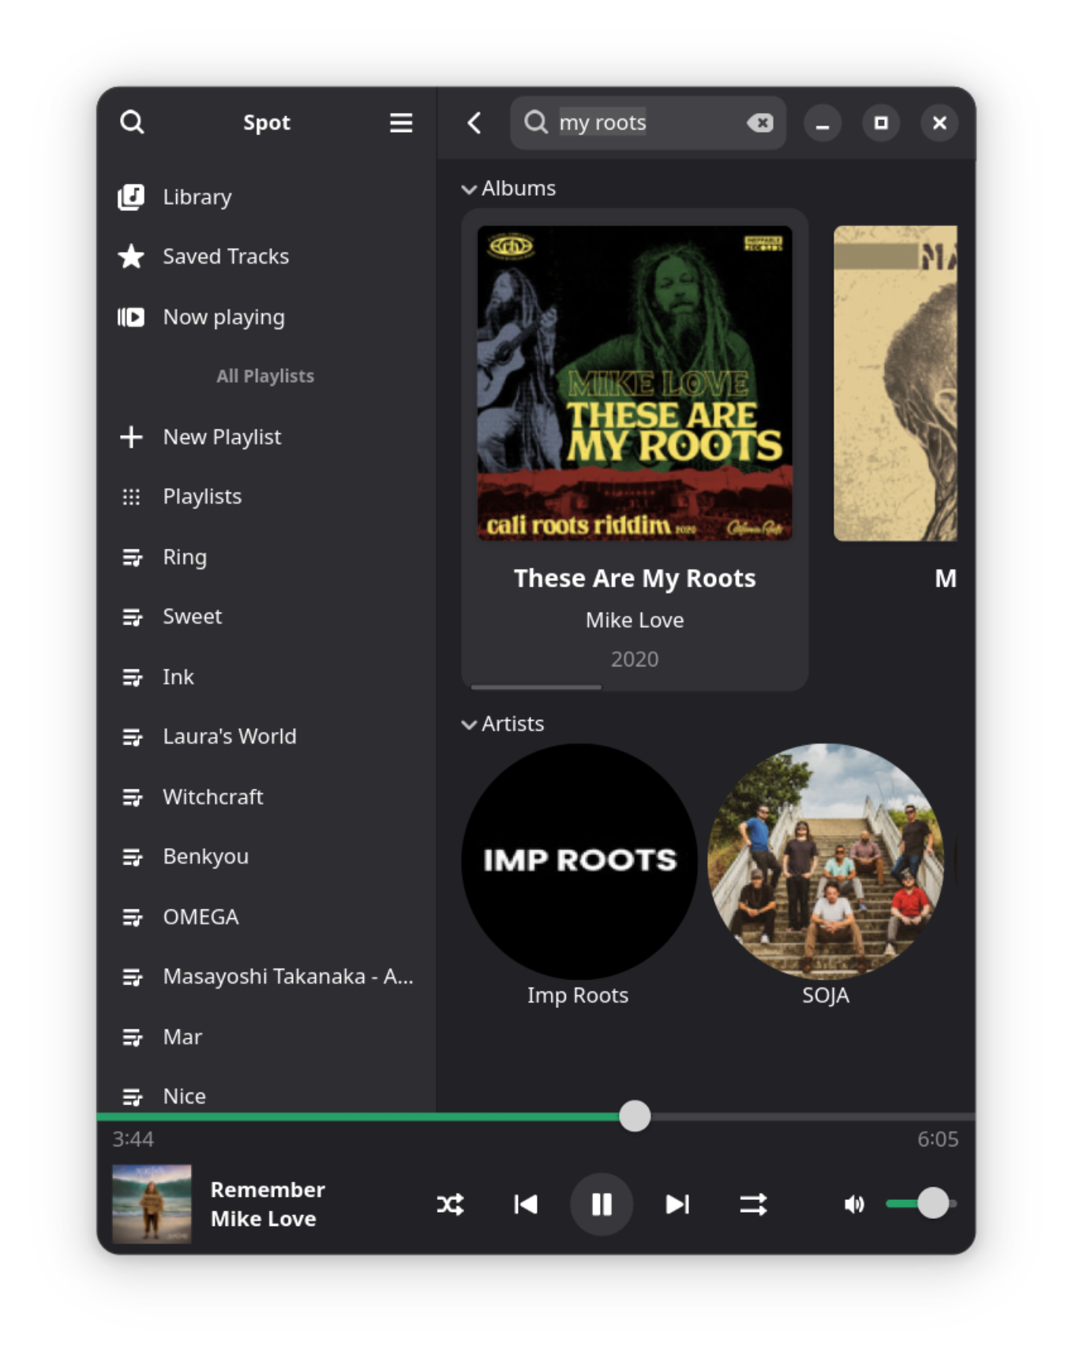Seek using the song progress slider knob

click(635, 1116)
